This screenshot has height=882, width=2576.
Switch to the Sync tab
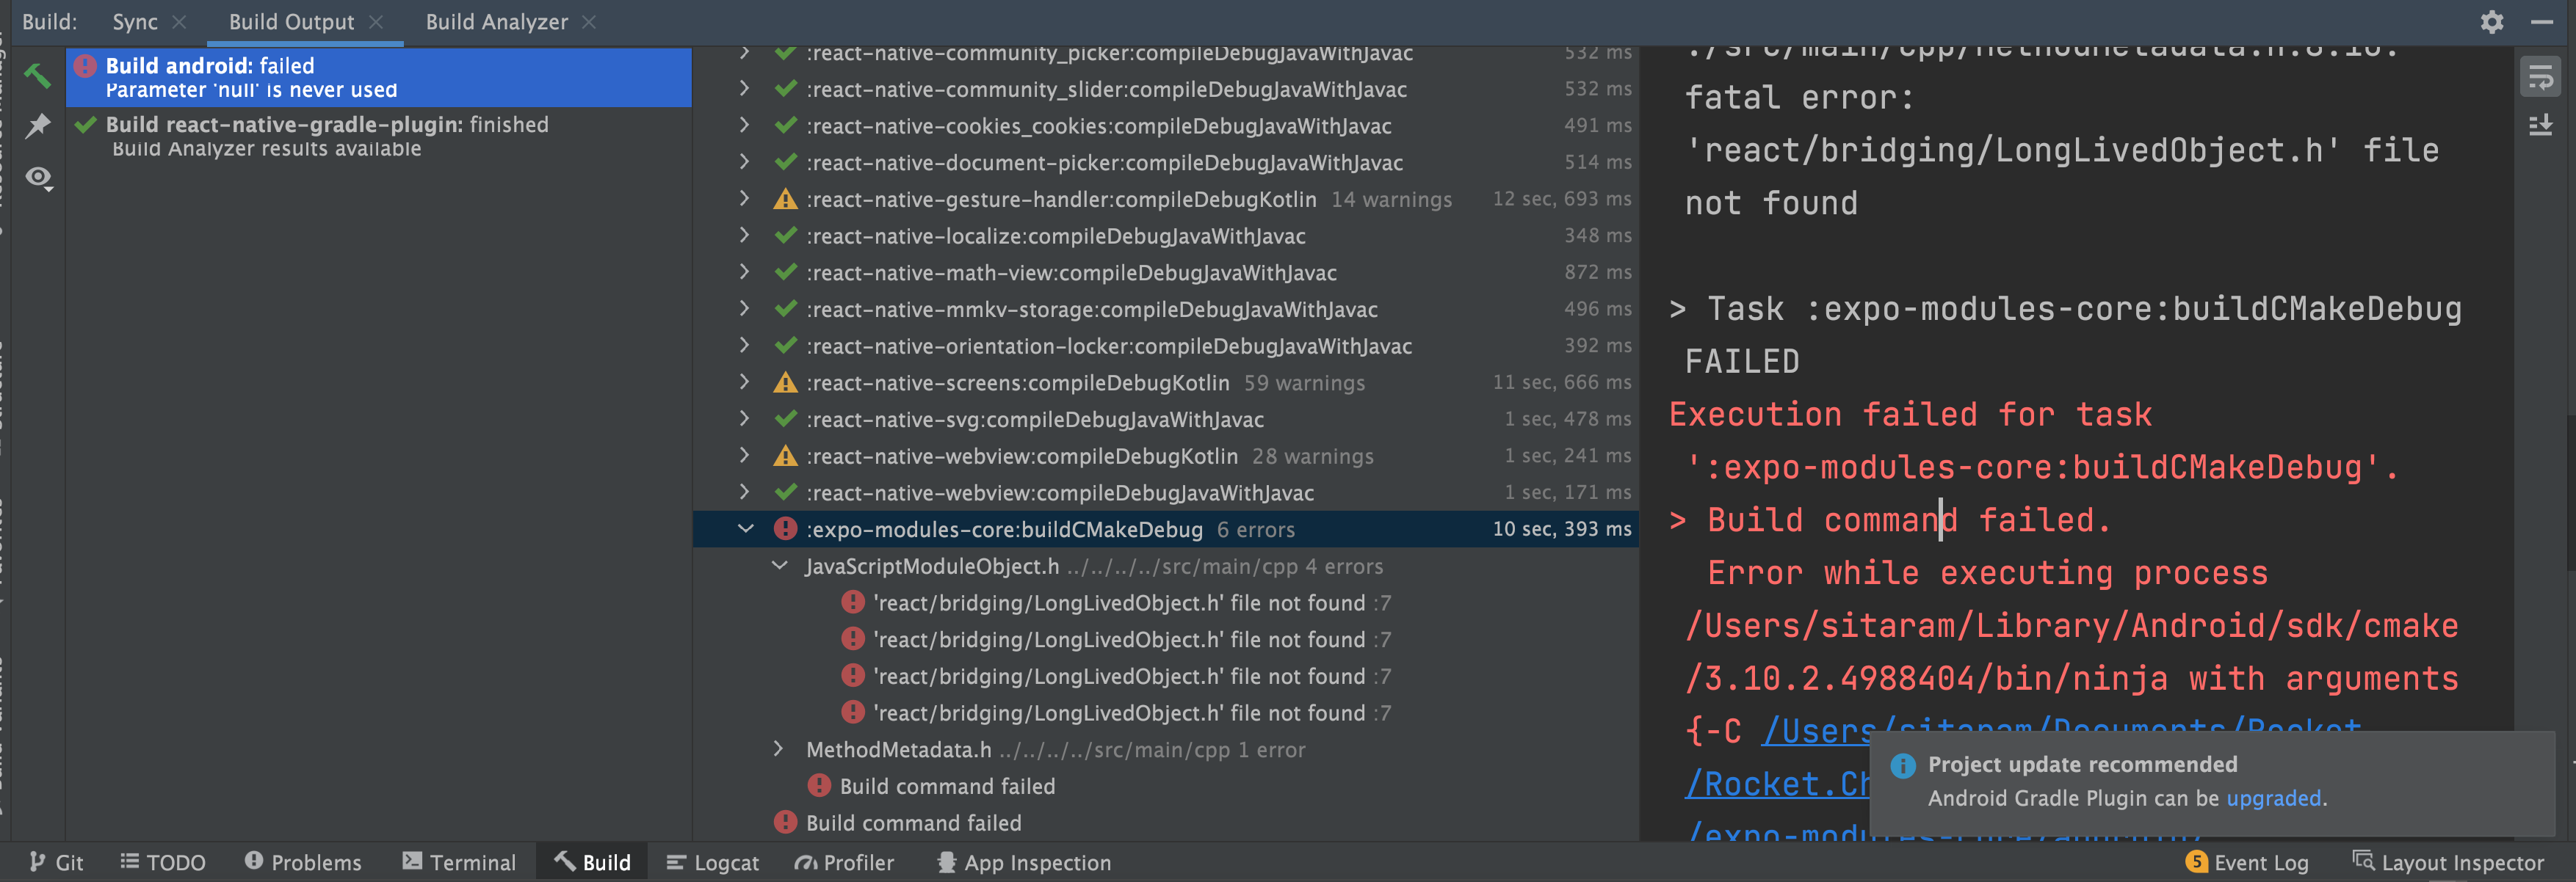[x=135, y=22]
